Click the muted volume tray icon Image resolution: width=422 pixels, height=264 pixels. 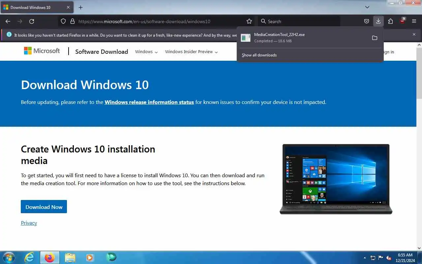pos(389,258)
